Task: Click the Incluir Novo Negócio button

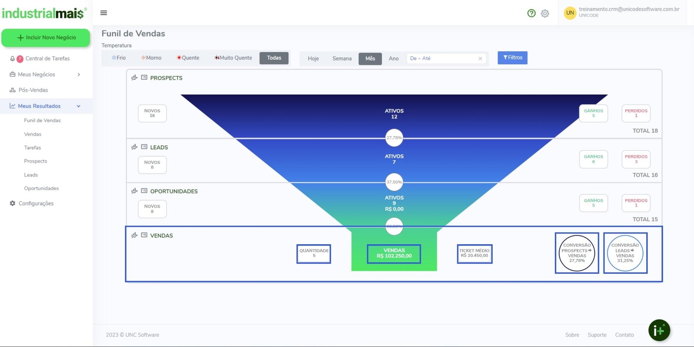Action: click(46, 38)
